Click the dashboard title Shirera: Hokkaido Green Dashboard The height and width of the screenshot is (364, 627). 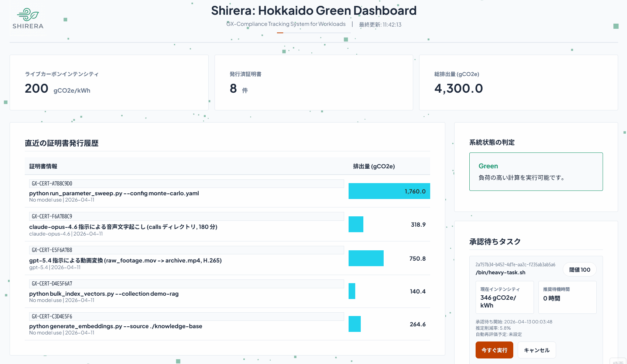click(x=314, y=11)
